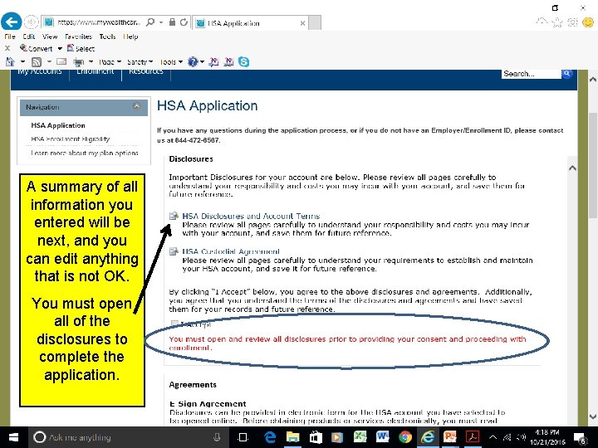Screen dimensions: 598x448
Task: Click the Read mail toolbar icon
Action: (x=61, y=61)
